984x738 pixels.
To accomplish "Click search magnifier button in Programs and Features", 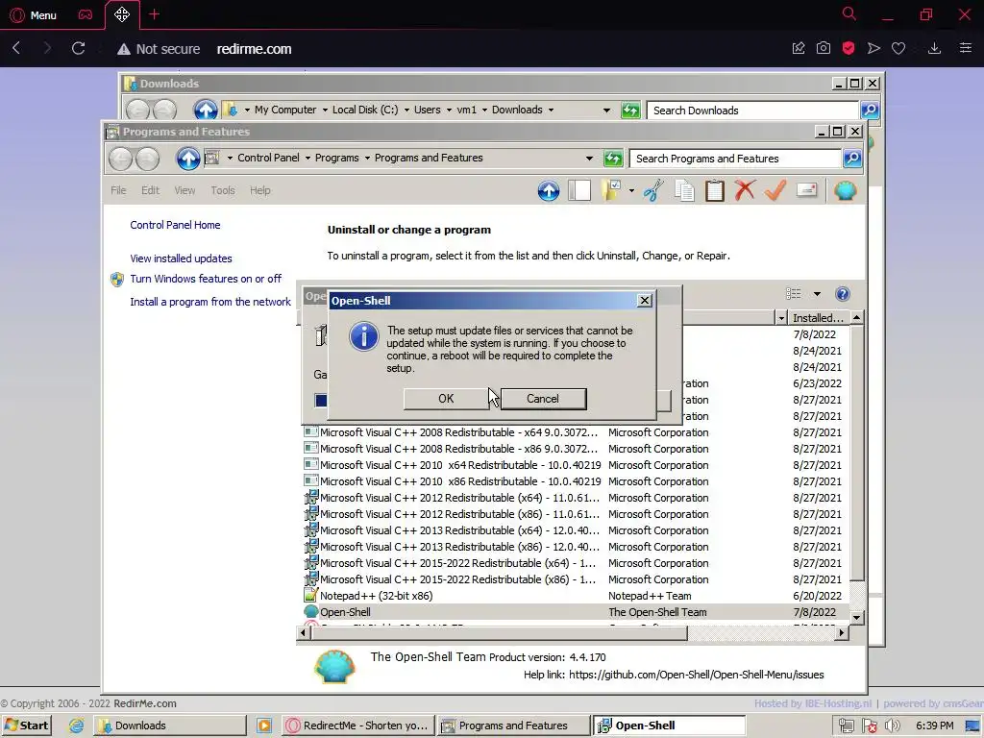I will [x=852, y=159].
